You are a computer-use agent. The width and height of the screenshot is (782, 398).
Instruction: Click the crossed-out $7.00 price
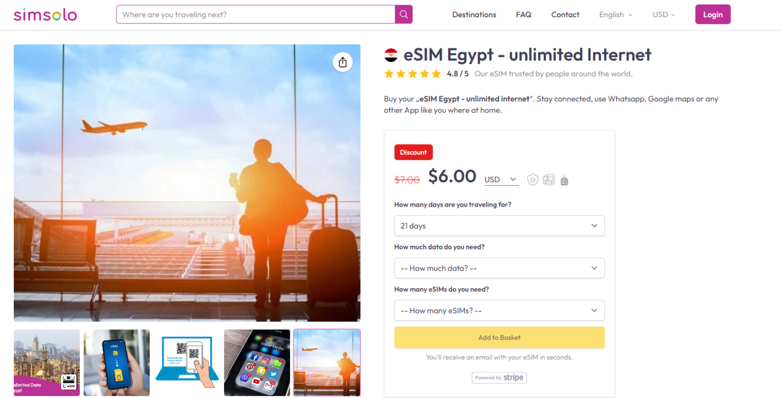[x=407, y=179]
